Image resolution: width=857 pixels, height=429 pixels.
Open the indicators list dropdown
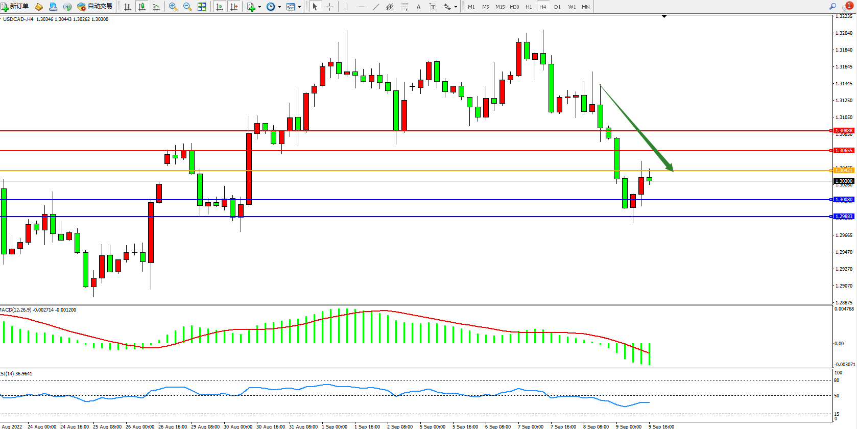254,7
